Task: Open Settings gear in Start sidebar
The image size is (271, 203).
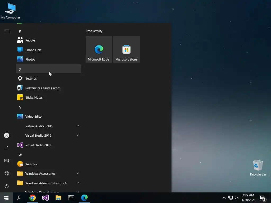Action: pos(7,173)
